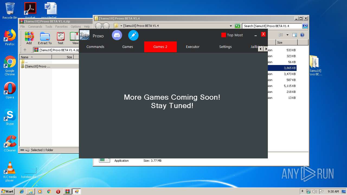347x195 pixels.
Task: Open the WinRAR Options menu
Action: (x=76, y=27)
